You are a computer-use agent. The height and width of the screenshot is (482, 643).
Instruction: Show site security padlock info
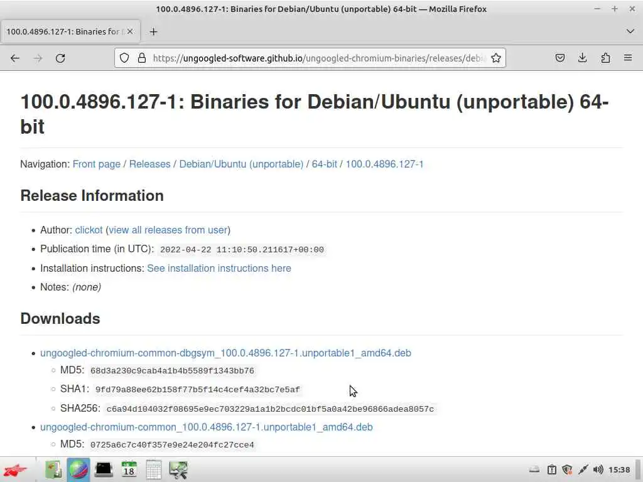pos(142,58)
